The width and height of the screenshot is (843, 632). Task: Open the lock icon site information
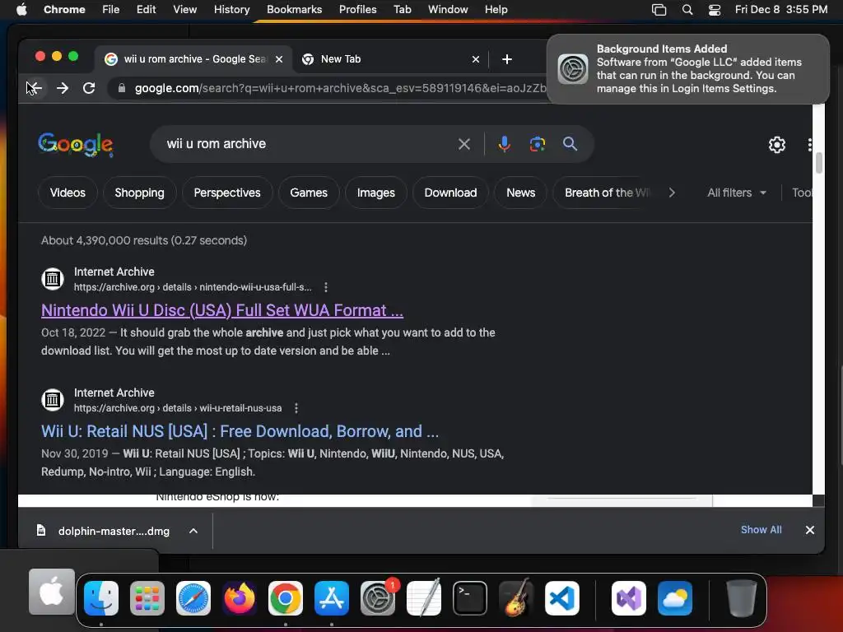(x=122, y=88)
